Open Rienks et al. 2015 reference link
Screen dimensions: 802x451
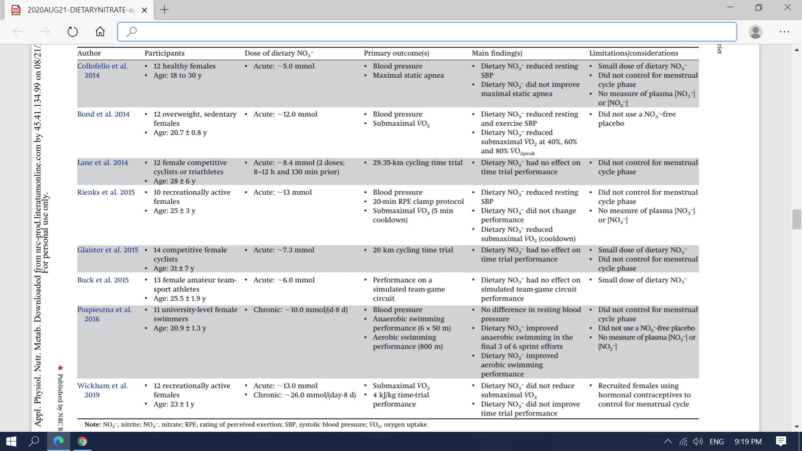click(106, 192)
